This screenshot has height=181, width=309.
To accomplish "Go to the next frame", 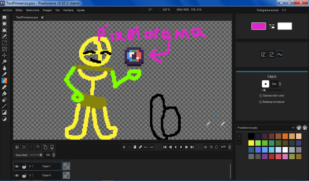I will [186, 147].
